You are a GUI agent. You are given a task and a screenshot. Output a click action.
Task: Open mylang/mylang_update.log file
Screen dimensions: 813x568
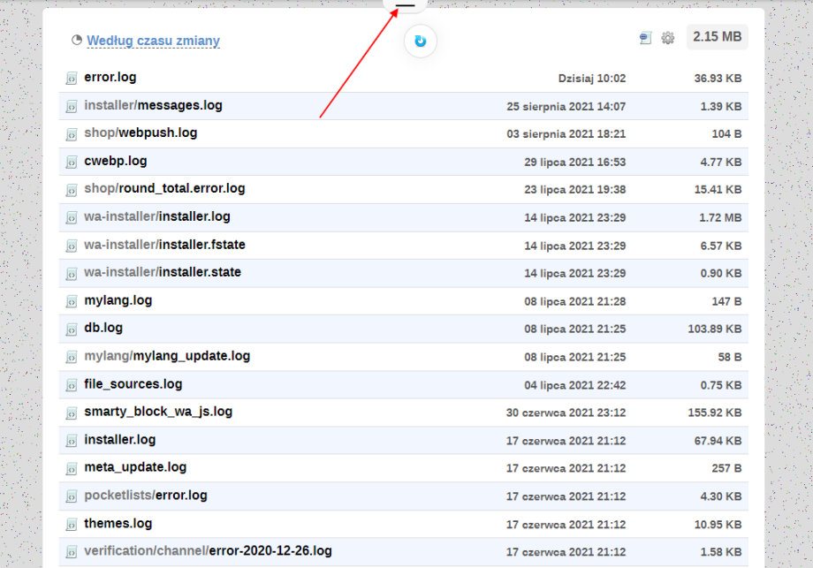coord(167,356)
